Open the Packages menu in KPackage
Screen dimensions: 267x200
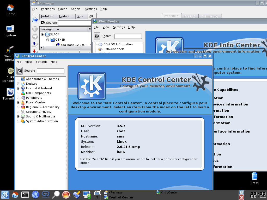[x=48, y=9]
